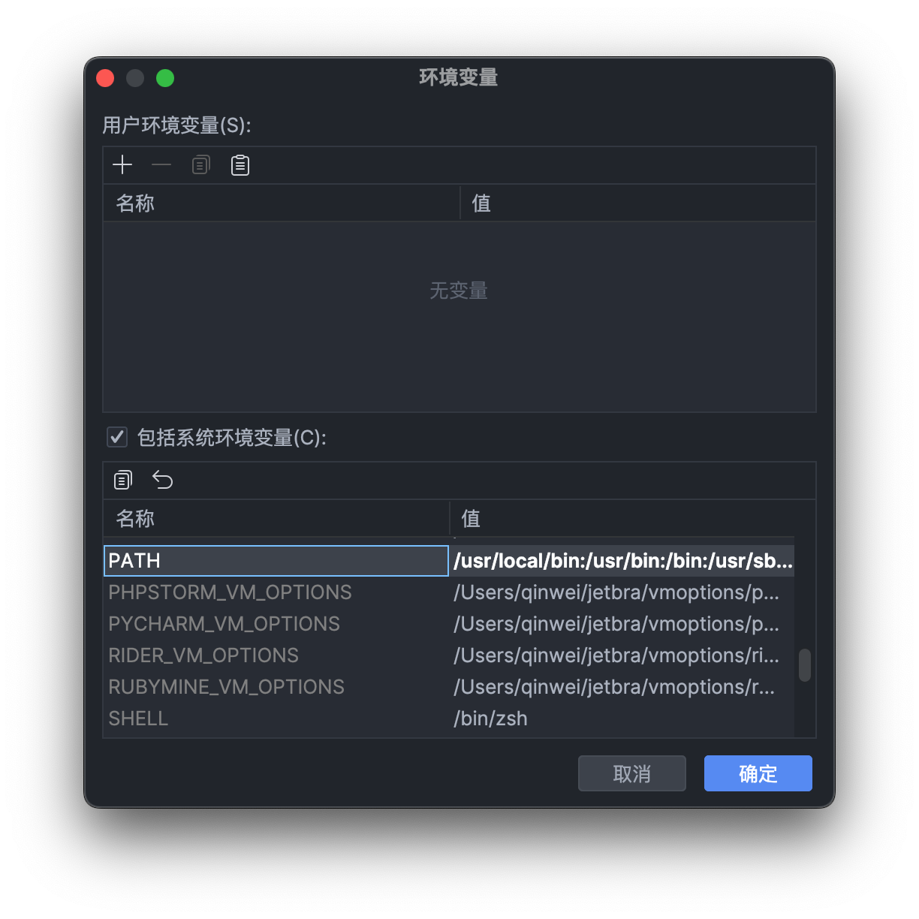Click the remove variable minus icon
This screenshot has width=919, height=919.
coord(161,164)
